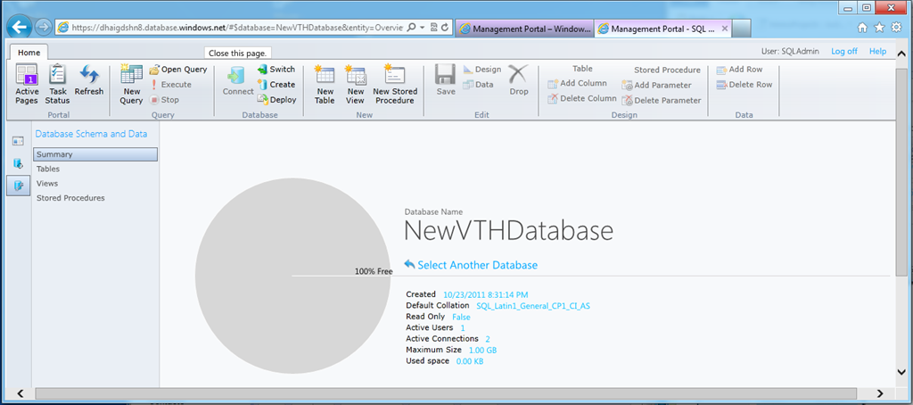This screenshot has width=913, height=405.
Task: Click the horizontal scrollbar left arrow
Action: click(x=21, y=393)
